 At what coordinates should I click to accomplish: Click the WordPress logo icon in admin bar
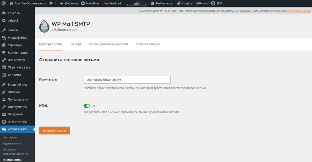[x=4, y=3]
